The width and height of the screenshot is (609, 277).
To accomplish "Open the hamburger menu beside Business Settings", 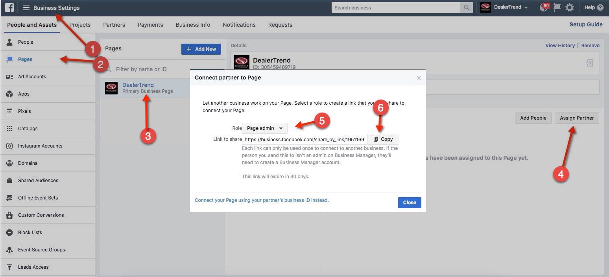I will pos(26,7).
